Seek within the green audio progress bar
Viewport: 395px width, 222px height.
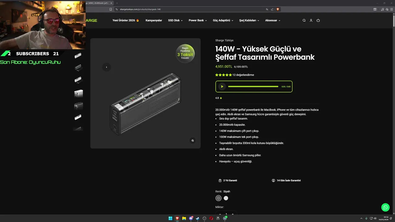coord(253,87)
